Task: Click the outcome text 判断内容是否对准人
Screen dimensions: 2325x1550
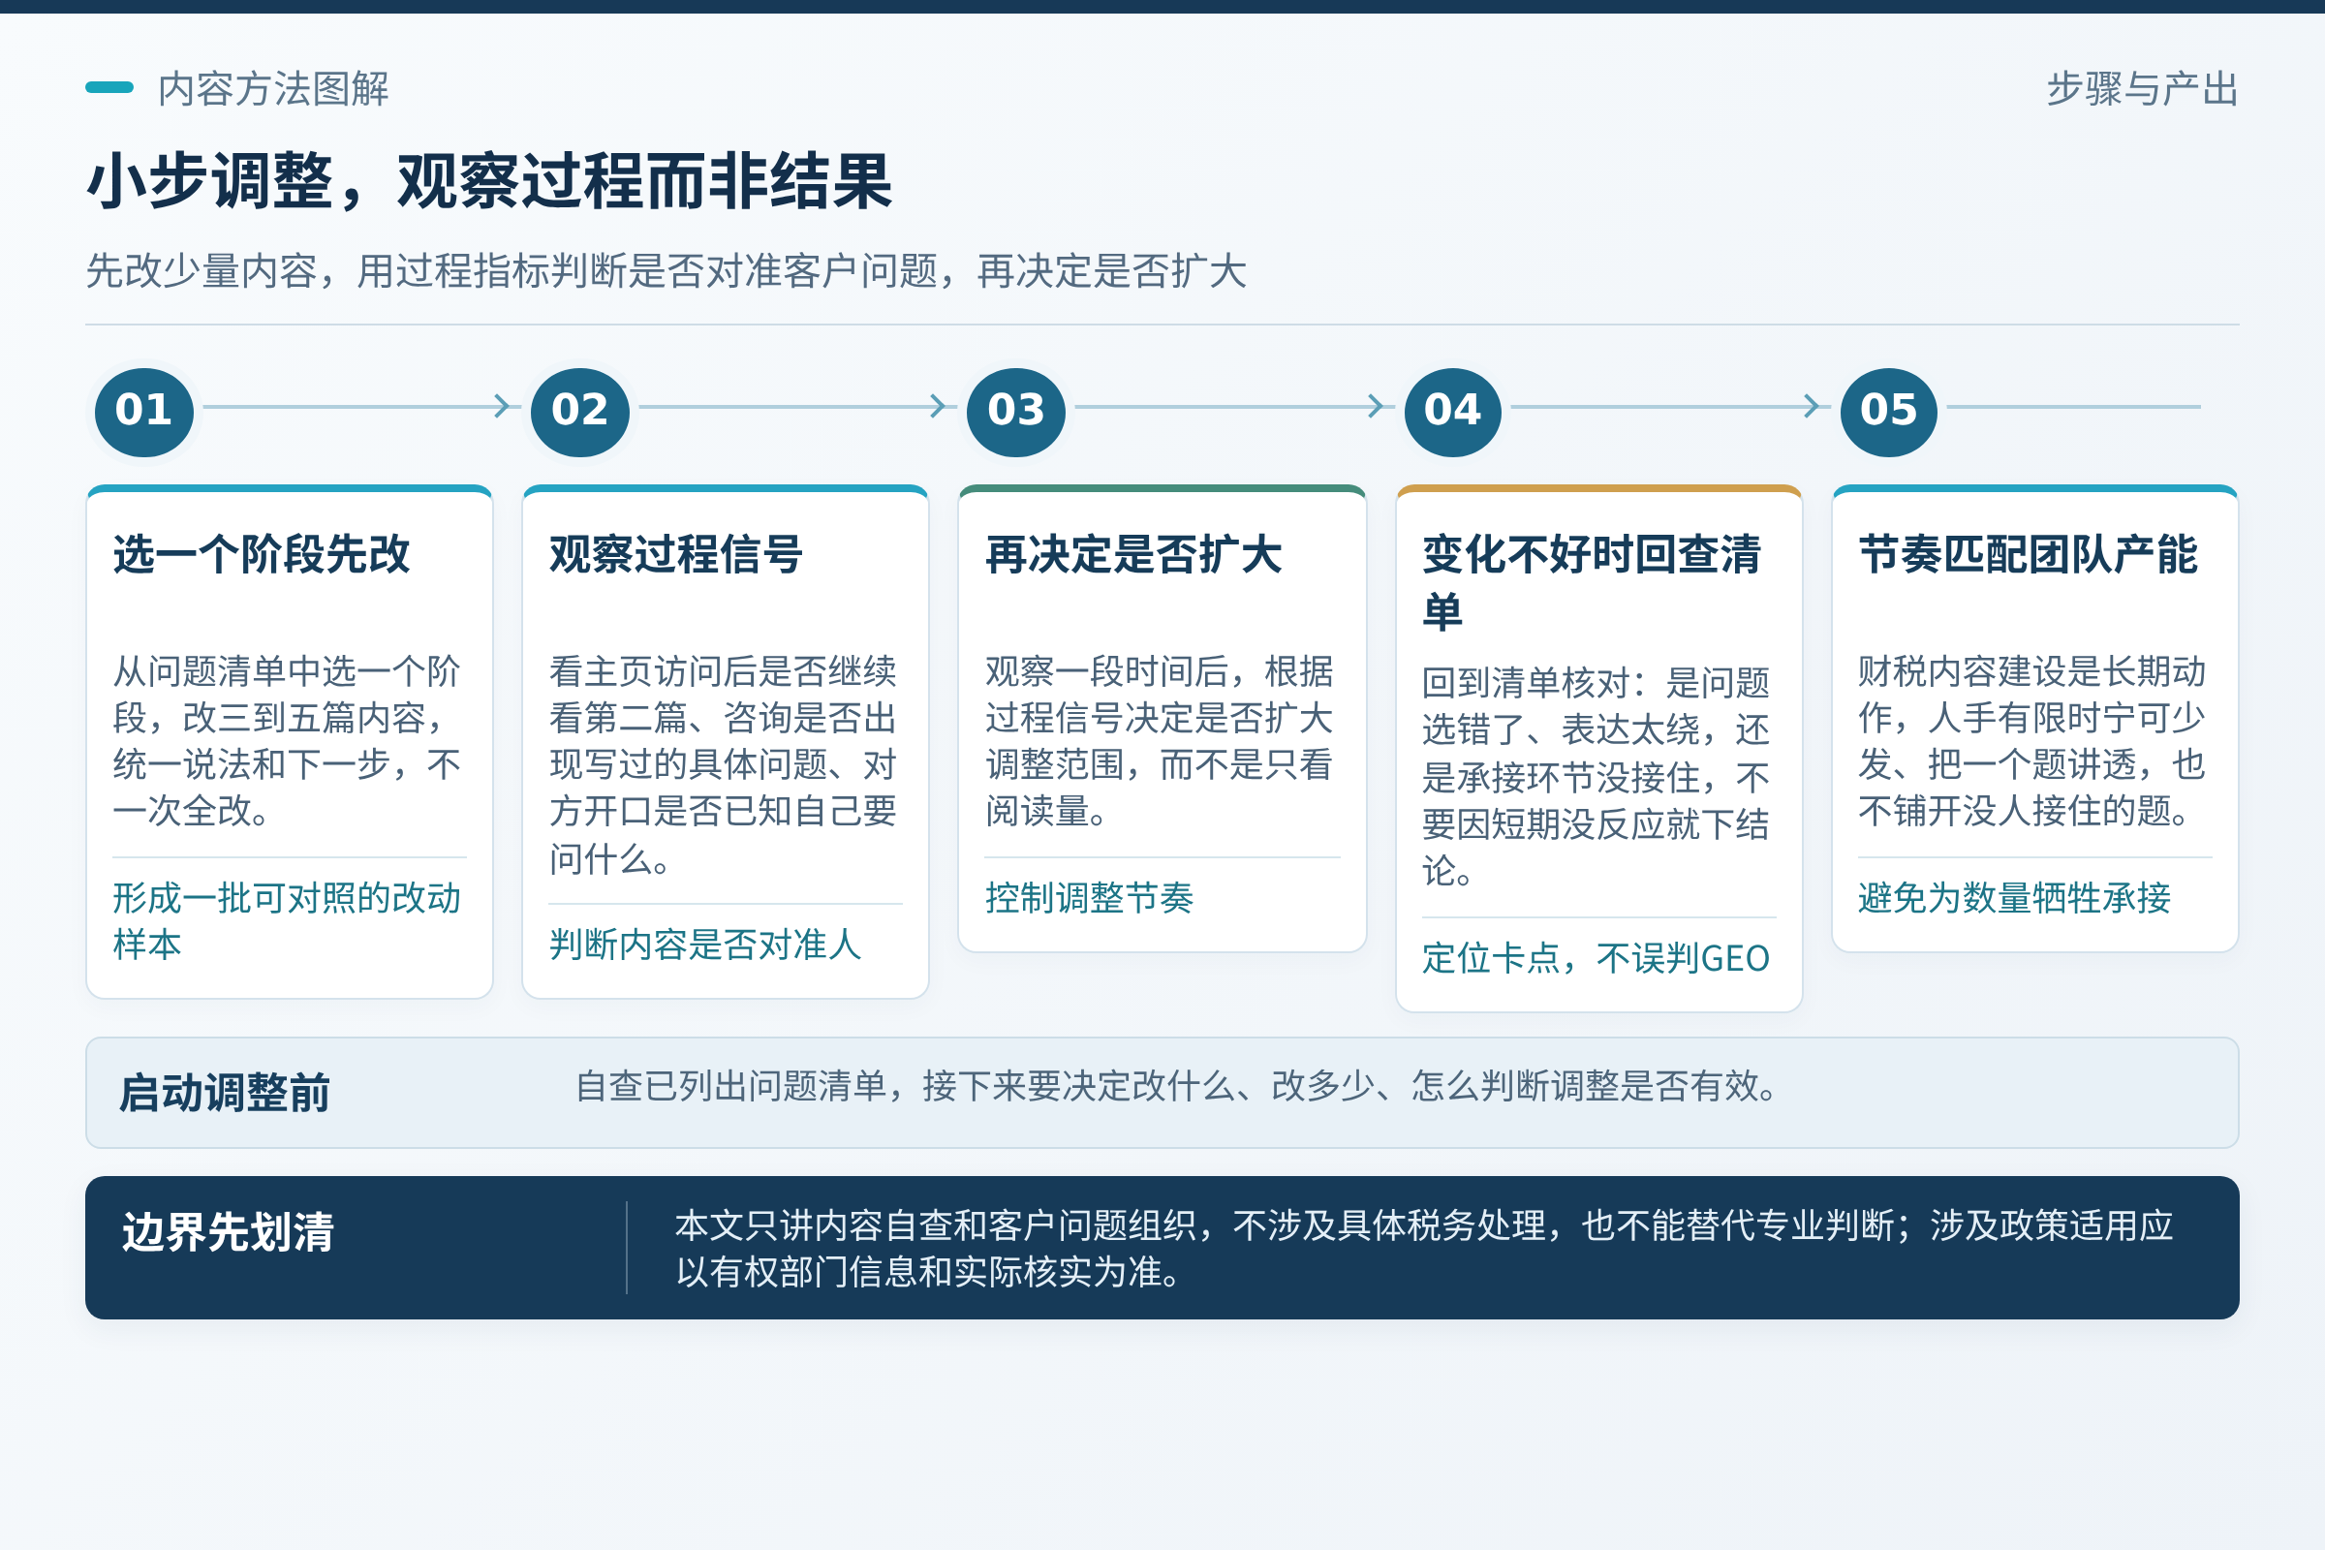Action: coord(705,945)
